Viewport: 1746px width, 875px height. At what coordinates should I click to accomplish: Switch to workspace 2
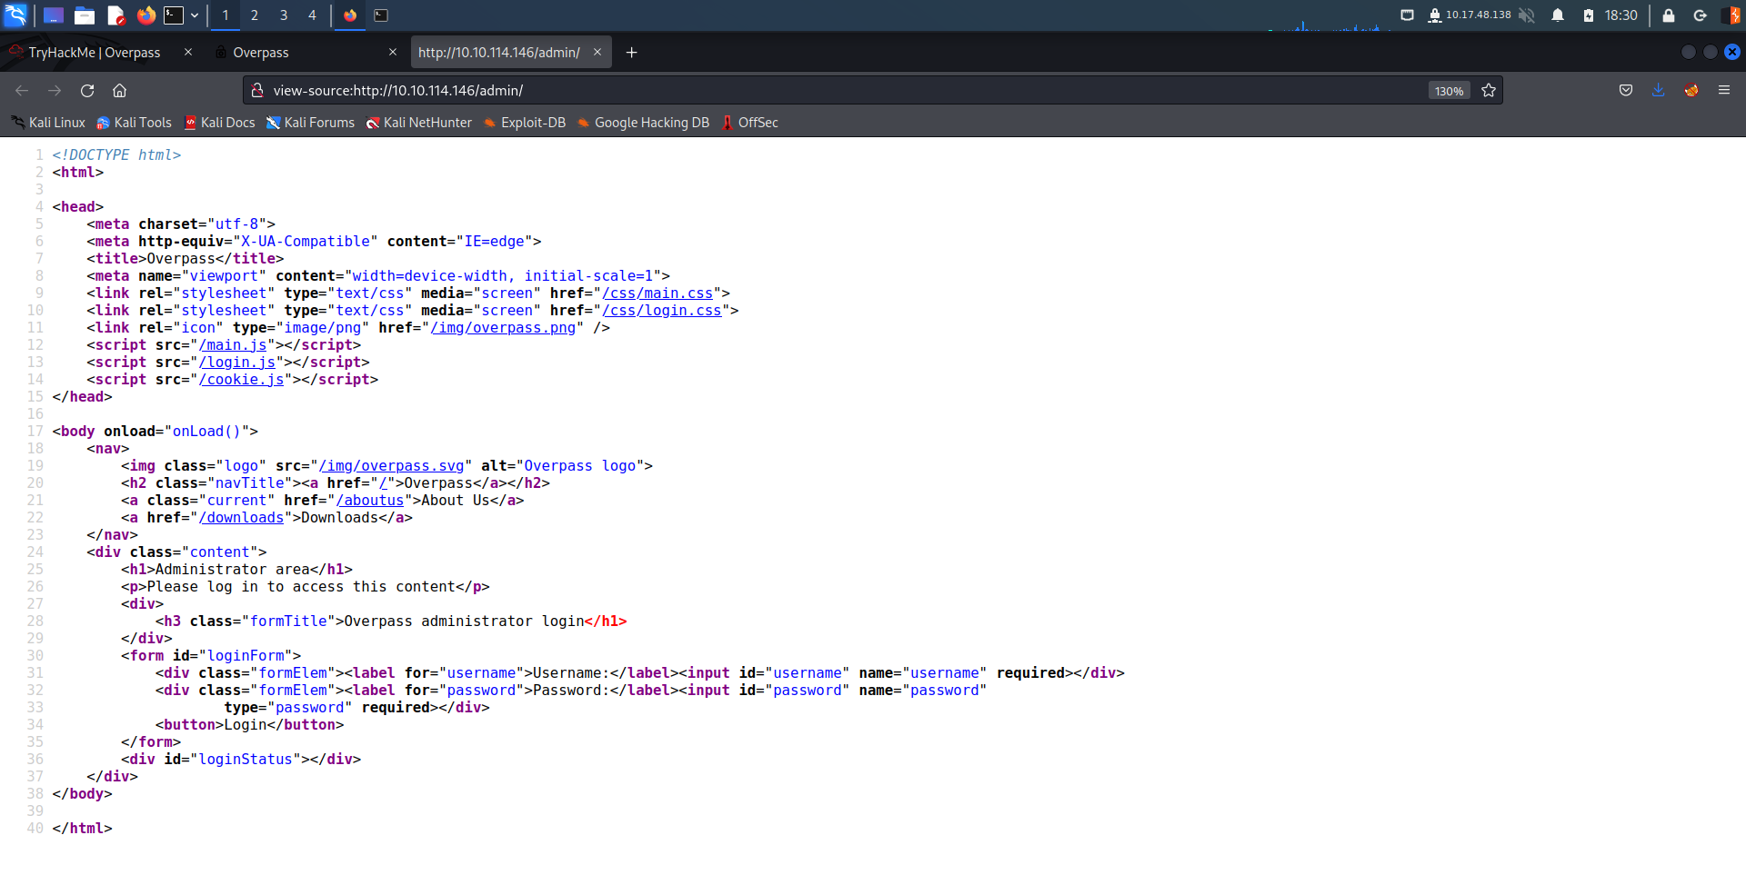click(x=255, y=15)
